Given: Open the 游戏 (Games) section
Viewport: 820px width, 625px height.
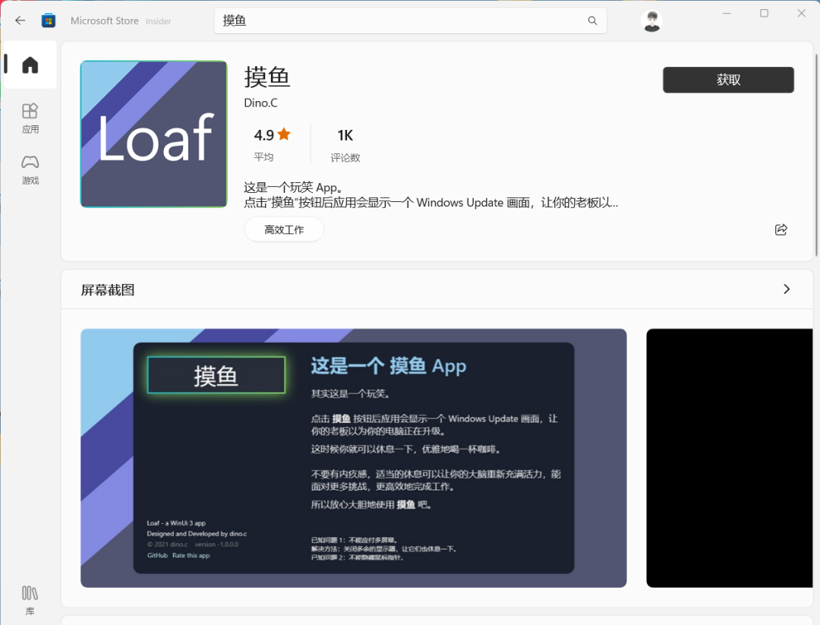Looking at the screenshot, I should (30, 170).
